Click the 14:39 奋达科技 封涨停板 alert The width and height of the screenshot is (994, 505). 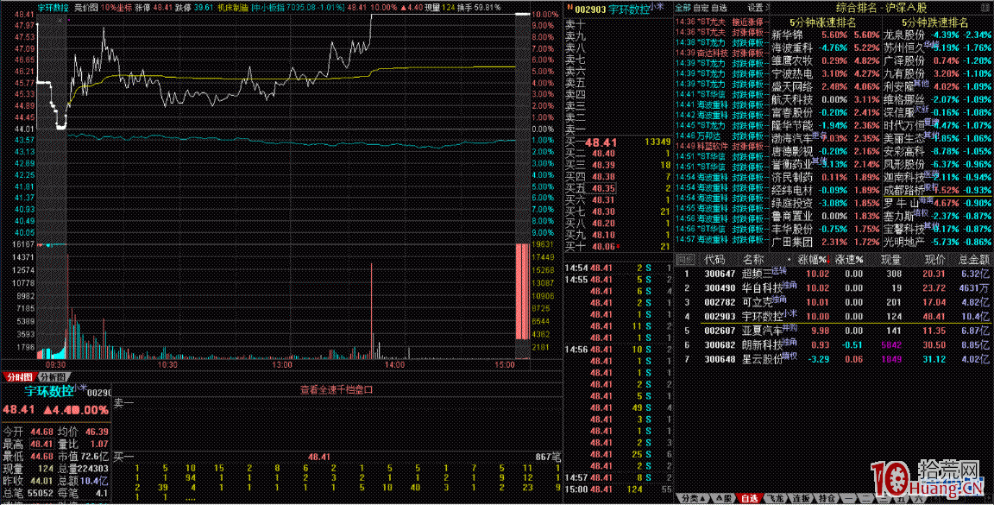pyautogui.click(x=720, y=53)
